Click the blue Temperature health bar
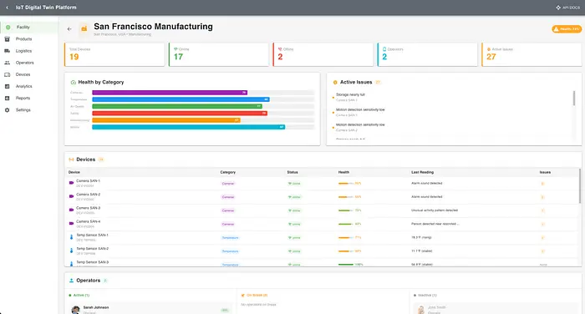The image size is (585, 314). click(181, 99)
